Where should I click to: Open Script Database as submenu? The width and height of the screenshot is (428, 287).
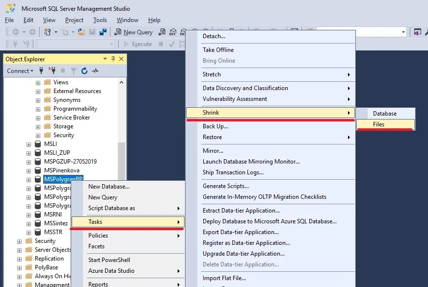point(128,208)
